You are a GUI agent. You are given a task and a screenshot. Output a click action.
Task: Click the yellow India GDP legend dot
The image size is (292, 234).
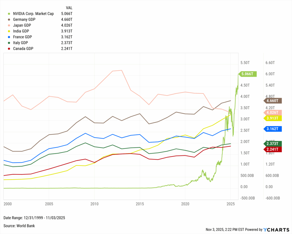pyautogui.click(x=9, y=31)
